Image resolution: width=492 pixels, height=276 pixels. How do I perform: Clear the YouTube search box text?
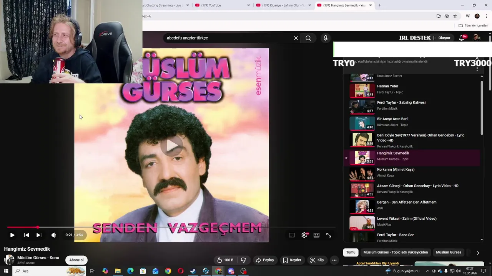click(x=296, y=38)
